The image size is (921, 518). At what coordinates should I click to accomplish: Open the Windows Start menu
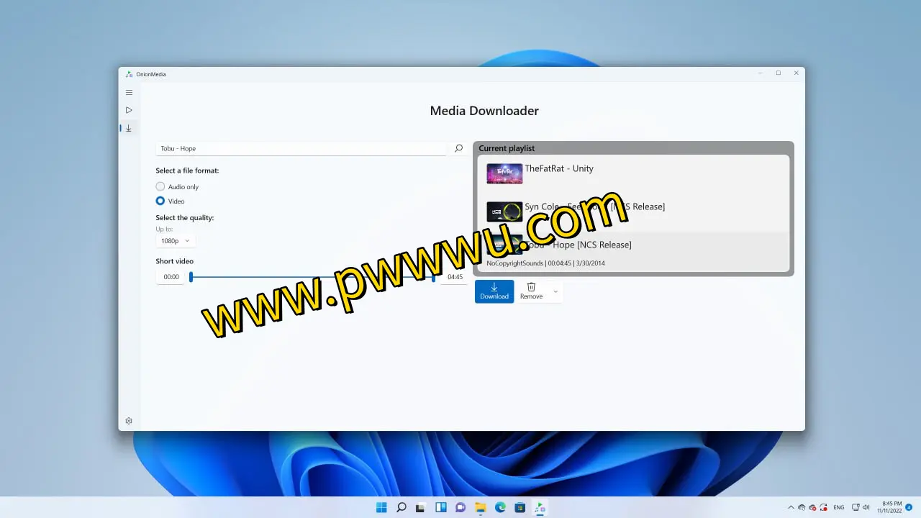click(381, 507)
